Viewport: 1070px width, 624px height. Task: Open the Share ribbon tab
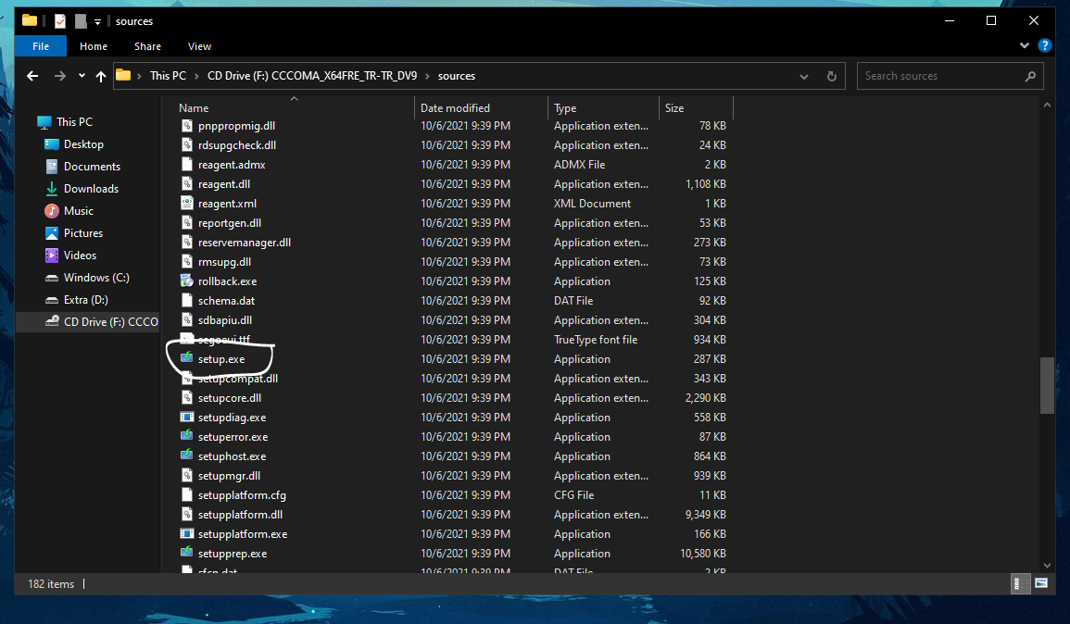click(x=147, y=46)
